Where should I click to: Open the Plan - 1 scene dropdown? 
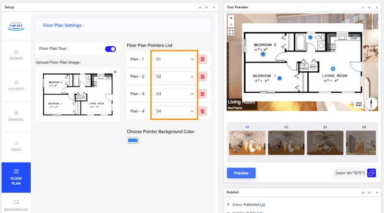point(174,59)
